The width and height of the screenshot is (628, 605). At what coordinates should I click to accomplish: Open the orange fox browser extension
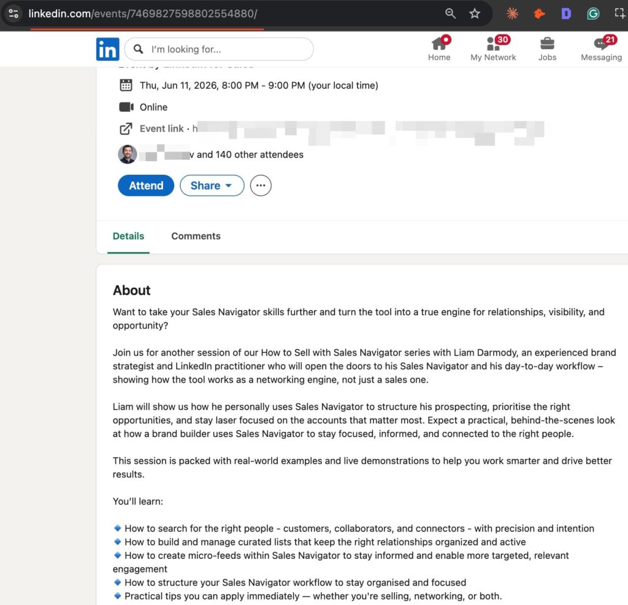(x=539, y=13)
